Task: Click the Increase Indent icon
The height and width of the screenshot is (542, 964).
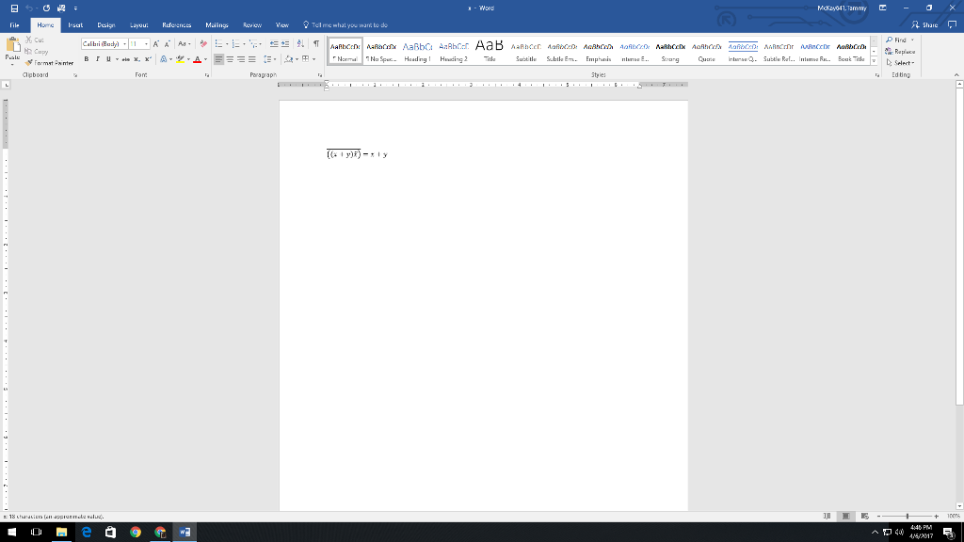Action: (287, 44)
